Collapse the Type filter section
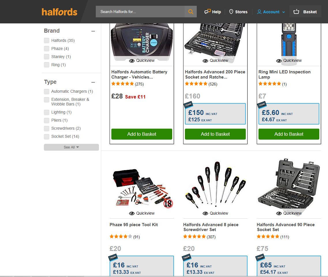The width and height of the screenshot is (328, 277). (x=93, y=82)
